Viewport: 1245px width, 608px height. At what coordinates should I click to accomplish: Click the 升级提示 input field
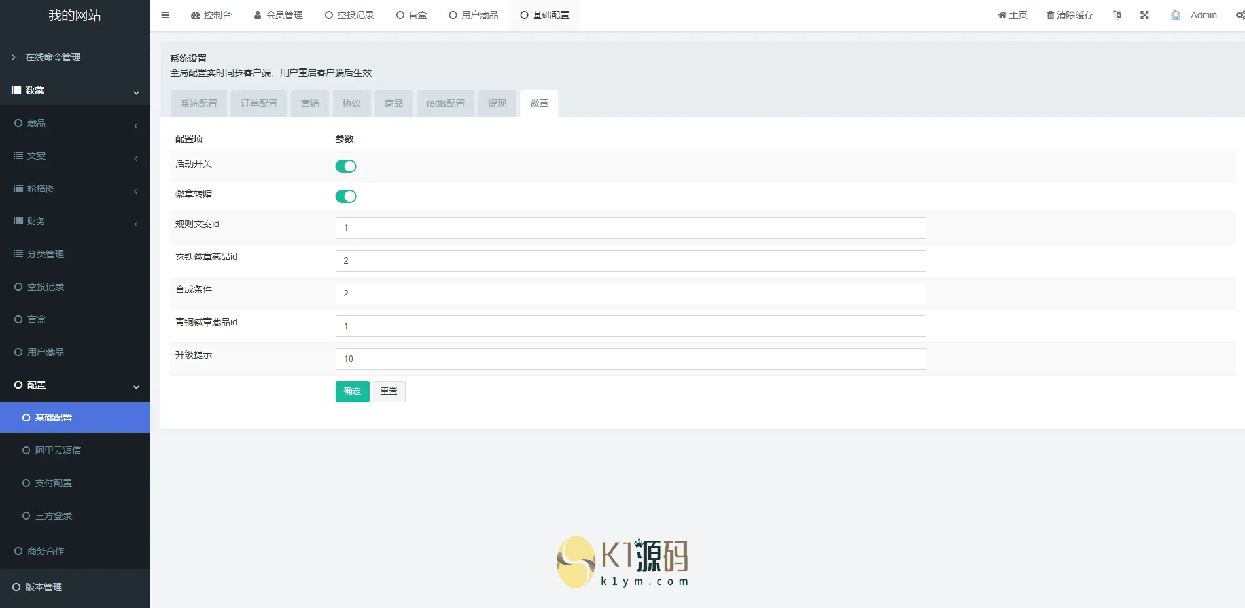click(x=631, y=359)
